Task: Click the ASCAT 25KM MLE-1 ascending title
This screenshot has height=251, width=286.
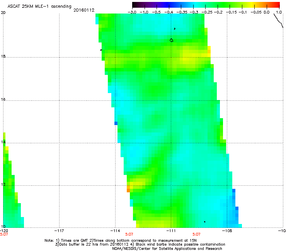Action: click(39, 6)
